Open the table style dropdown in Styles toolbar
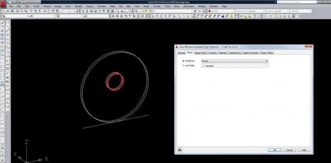The width and height of the screenshot is (331, 163). [x=71, y=16]
